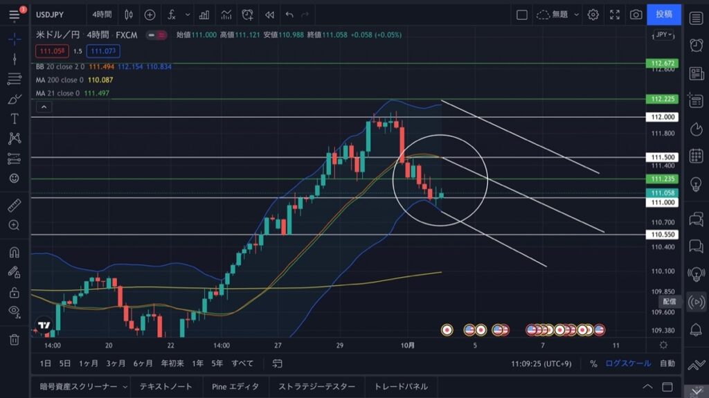Select the 1ヶ月 date range

(x=88, y=363)
